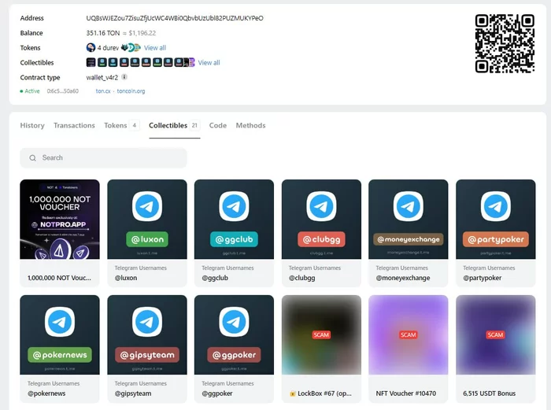
Task: Click the 0:6c5...50a60 hash text
Action: click(62, 91)
